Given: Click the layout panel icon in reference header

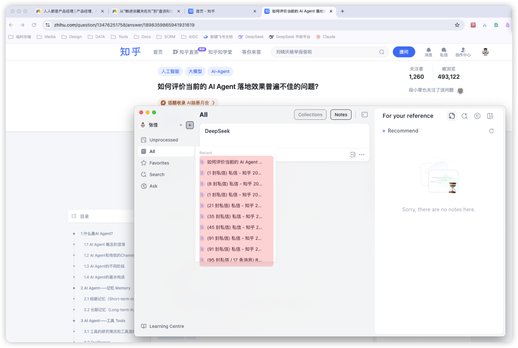Looking at the screenshot, I should click(x=490, y=116).
